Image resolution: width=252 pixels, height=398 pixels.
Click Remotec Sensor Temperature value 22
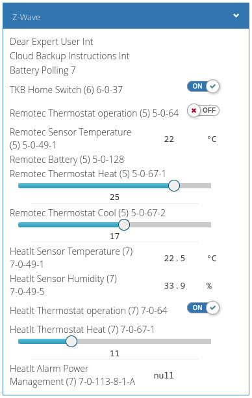[169, 139]
